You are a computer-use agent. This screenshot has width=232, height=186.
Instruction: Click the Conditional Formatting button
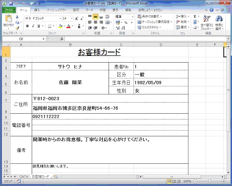(x=150, y=16)
